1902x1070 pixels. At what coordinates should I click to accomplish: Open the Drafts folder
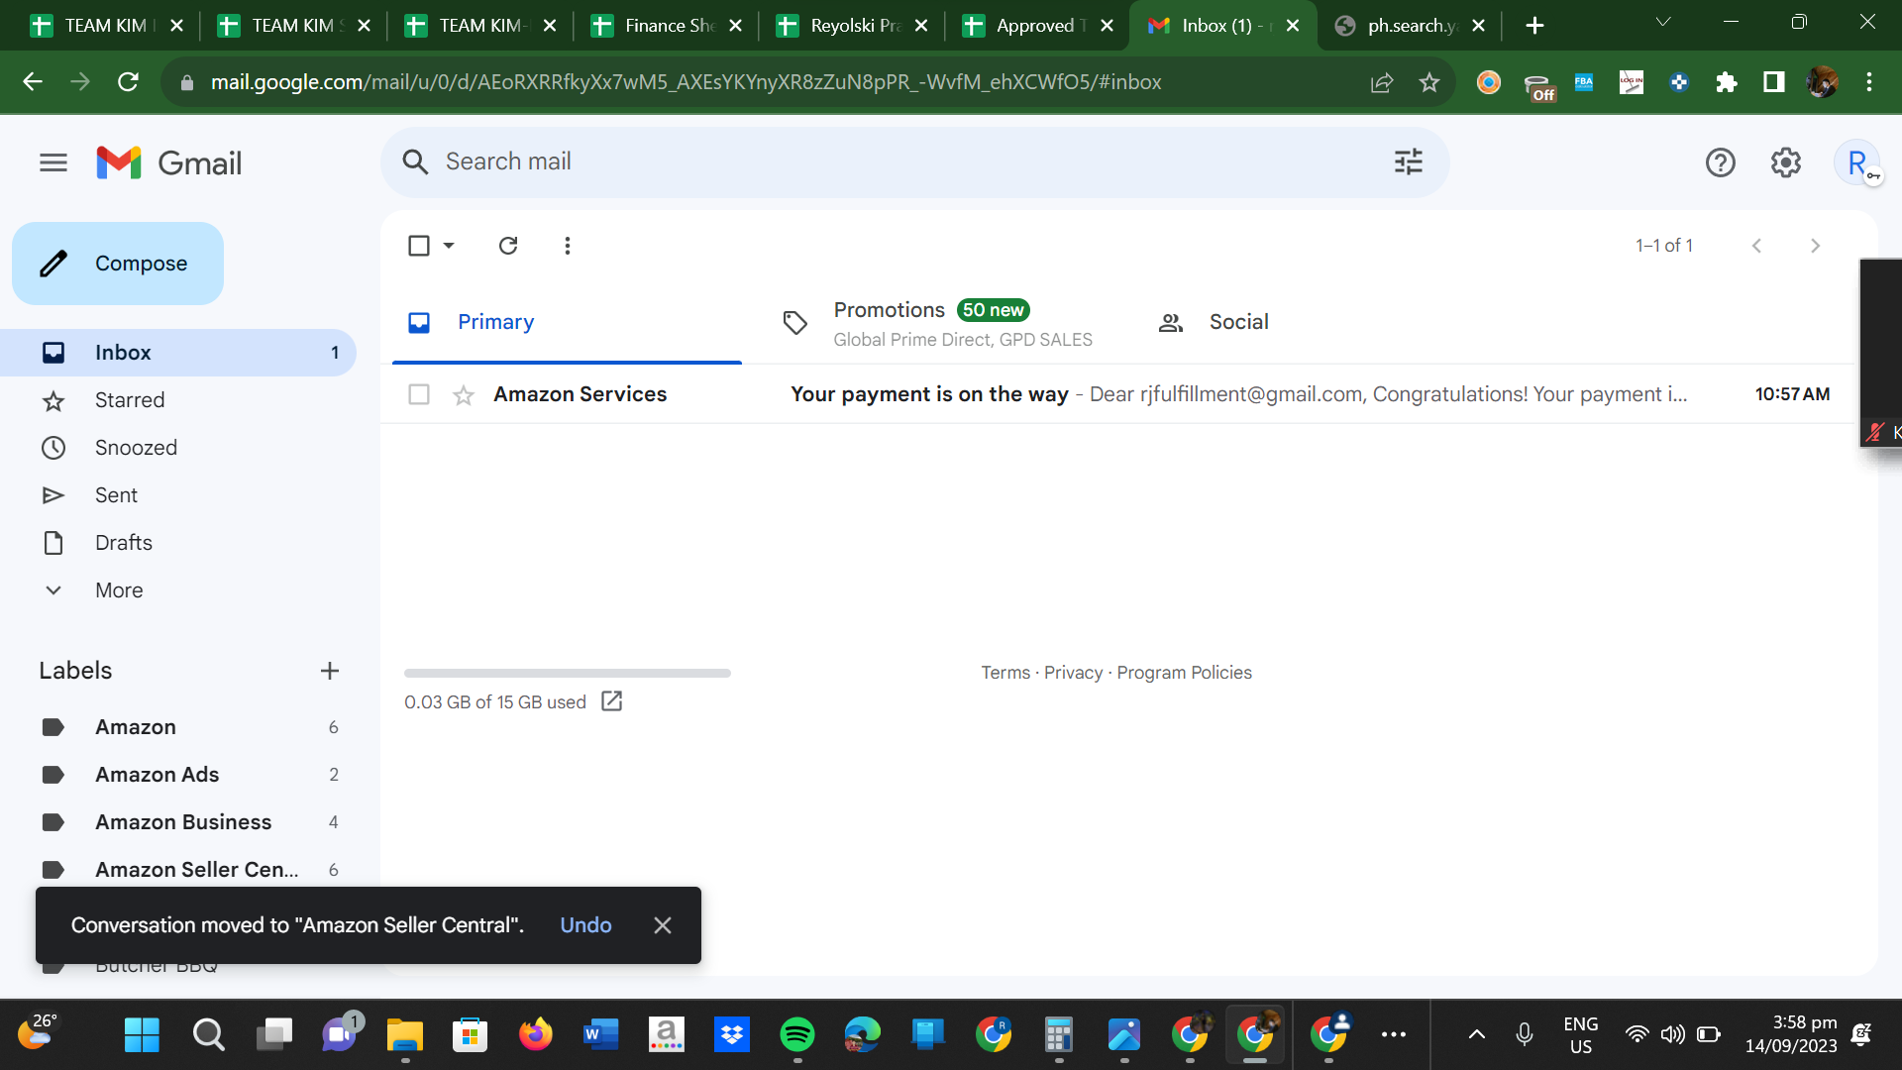click(178, 543)
